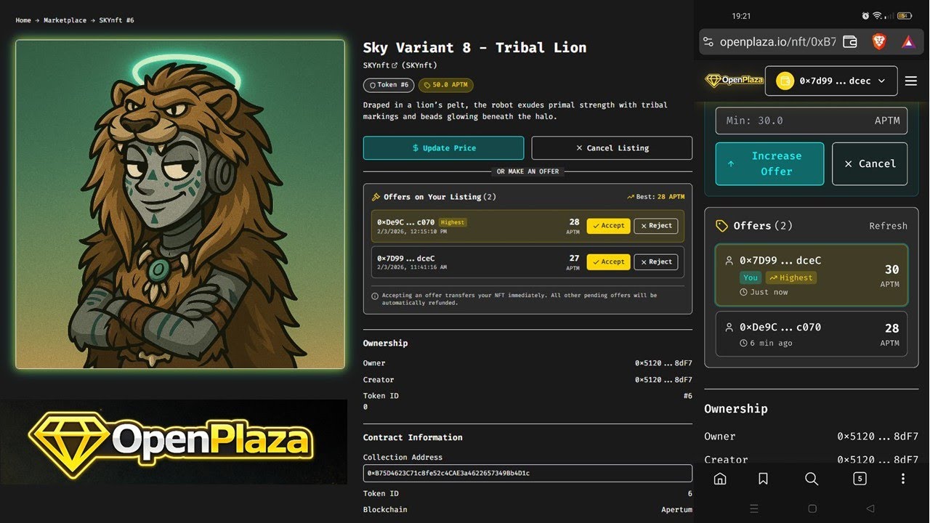Accept the 27 APTM offer from 0x7D99...dceC
The width and height of the screenshot is (930, 523).
click(x=608, y=261)
